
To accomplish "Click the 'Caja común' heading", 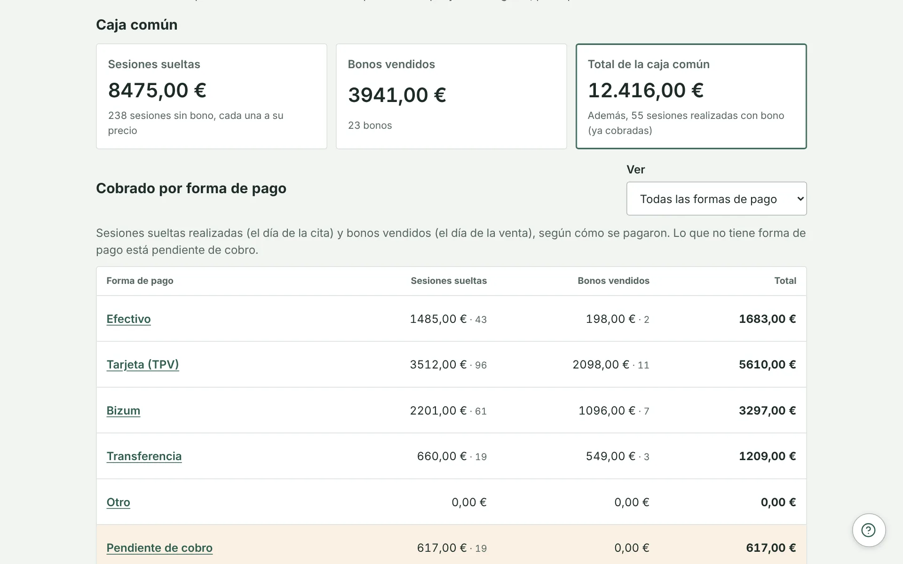I will [137, 24].
